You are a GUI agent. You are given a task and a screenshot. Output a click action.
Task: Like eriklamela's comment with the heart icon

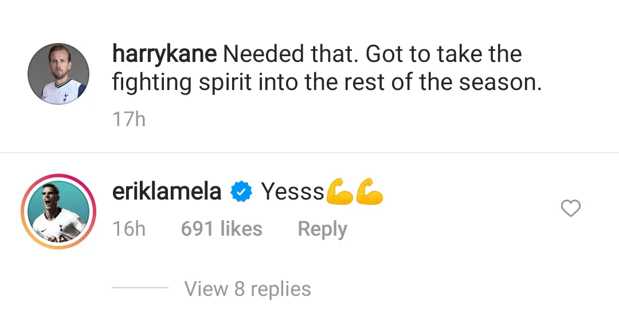click(x=570, y=209)
